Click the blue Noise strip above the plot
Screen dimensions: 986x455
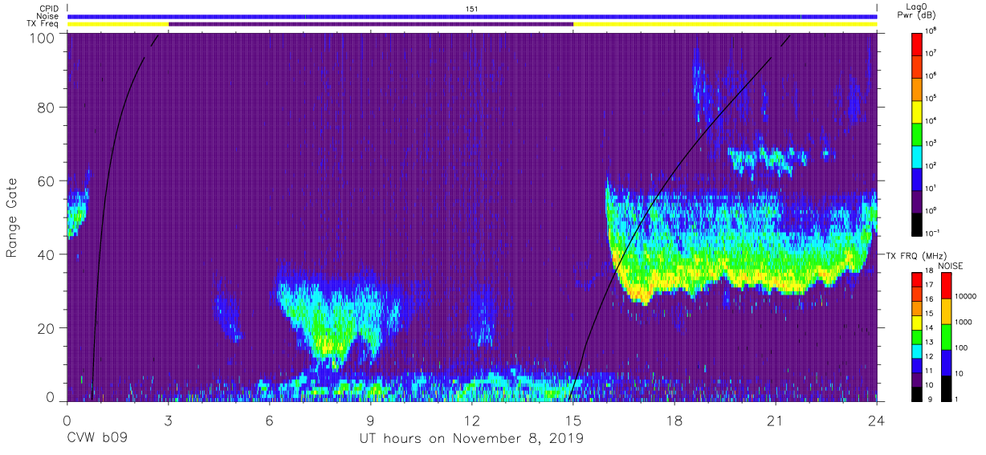tap(472, 16)
